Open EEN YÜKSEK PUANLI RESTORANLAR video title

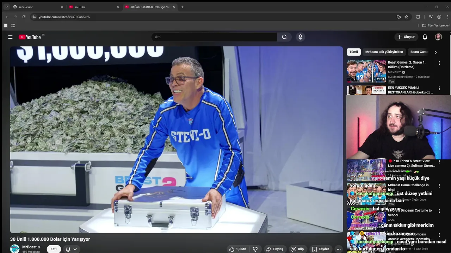(410, 90)
